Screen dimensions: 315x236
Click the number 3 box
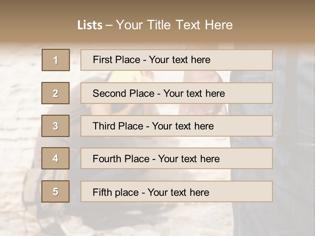(x=55, y=126)
